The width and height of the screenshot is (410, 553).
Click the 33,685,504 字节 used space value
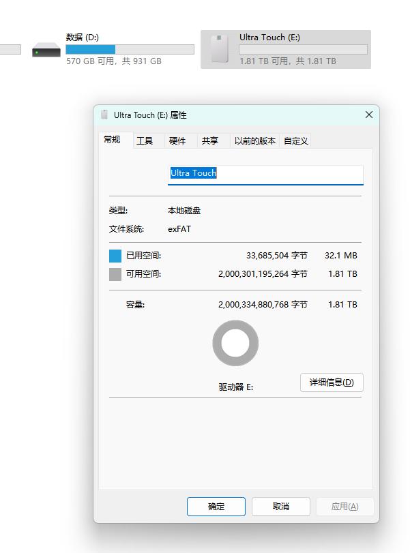(x=277, y=255)
